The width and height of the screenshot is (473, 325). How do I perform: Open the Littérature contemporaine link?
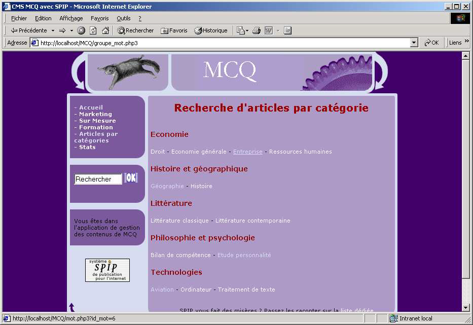pos(253,221)
